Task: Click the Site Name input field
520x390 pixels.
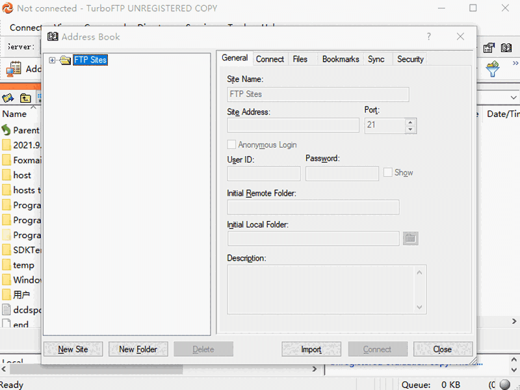Action: coord(318,94)
